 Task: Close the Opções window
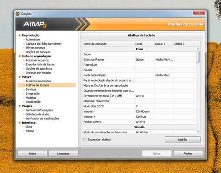pos(199,13)
